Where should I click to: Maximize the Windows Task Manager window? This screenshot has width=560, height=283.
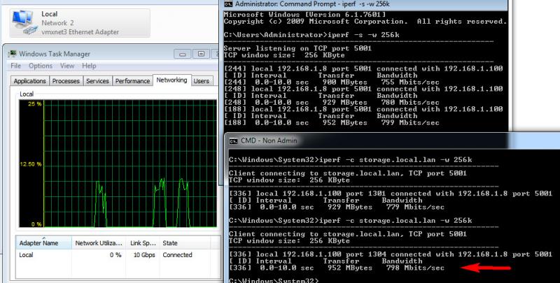pos(201,54)
